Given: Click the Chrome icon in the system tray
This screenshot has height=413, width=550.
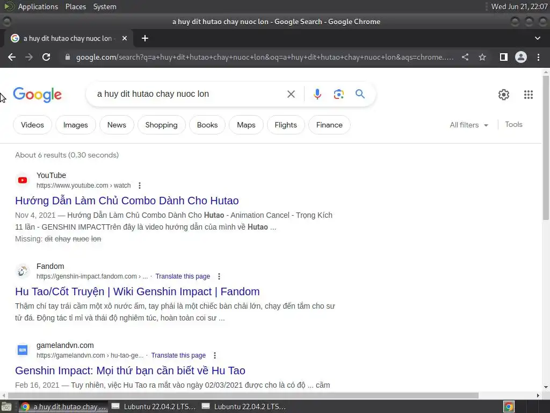Looking at the screenshot, I should (509, 407).
